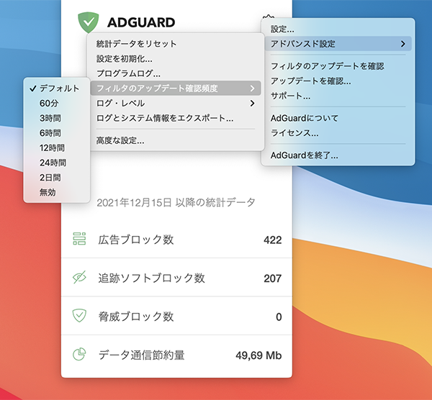432x400 pixels.
Task: Open プログラムログ... menu item
Action: pos(176,73)
